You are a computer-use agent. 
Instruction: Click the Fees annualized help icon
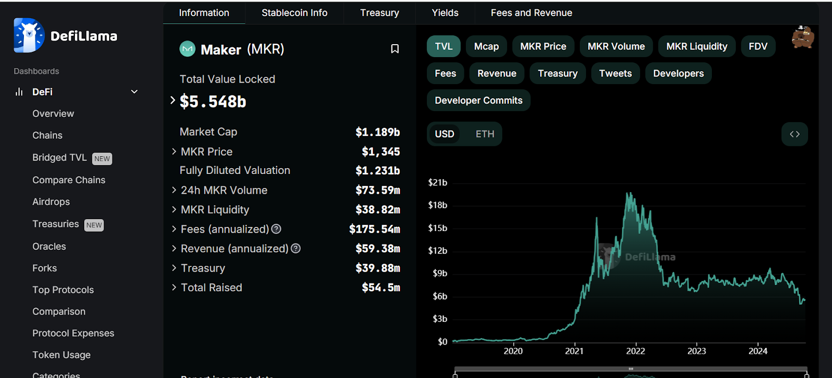tap(277, 229)
